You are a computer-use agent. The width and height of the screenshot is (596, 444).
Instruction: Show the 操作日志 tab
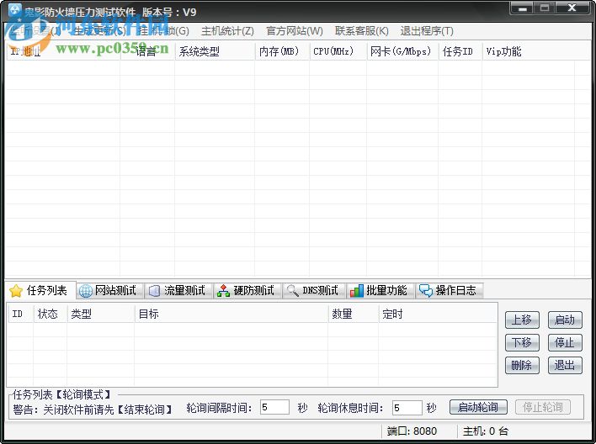point(450,291)
